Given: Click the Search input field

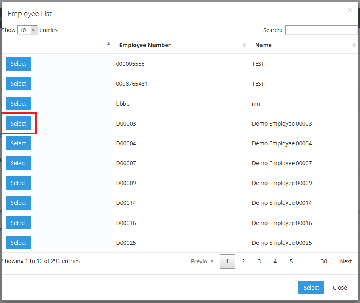Looking at the screenshot, I should click(321, 30).
